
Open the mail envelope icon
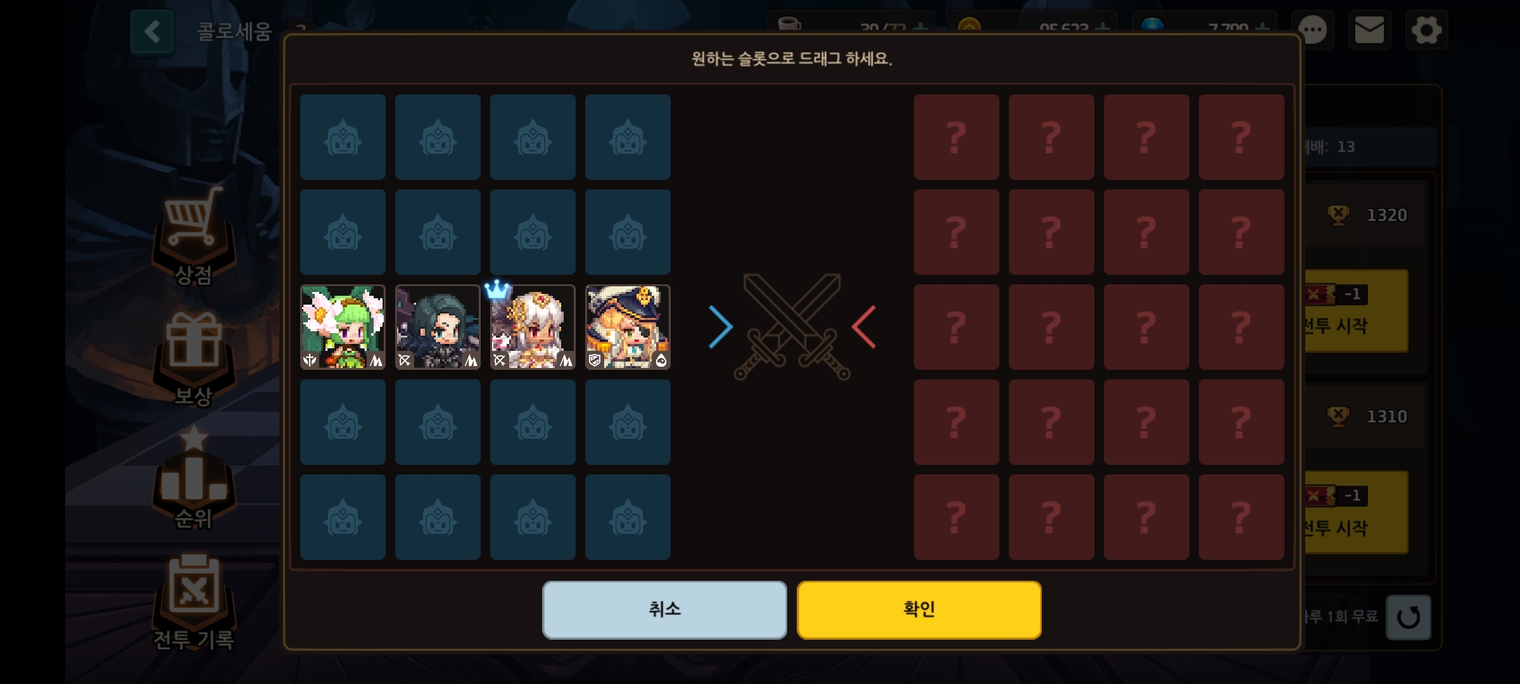(1369, 30)
